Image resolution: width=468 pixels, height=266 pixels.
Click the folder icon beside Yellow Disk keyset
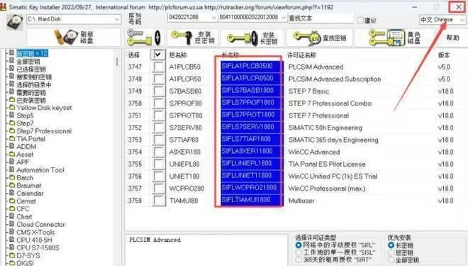pos(11,108)
